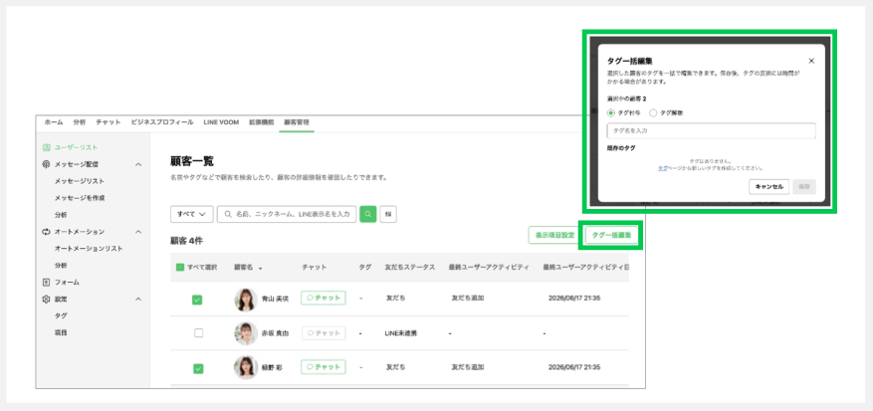Open the top 分析 tab
873x411 pixels.
click(x=79, y=122)
